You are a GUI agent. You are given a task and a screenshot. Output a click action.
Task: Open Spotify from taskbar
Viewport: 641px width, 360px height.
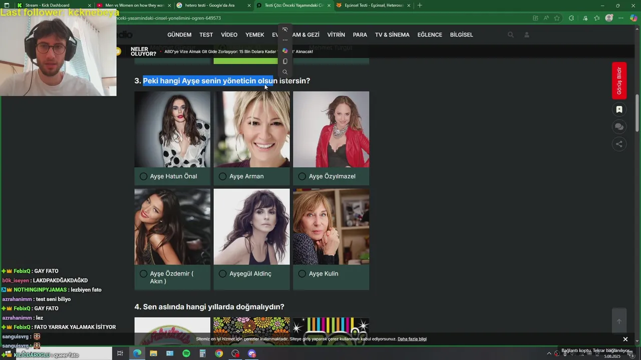pos(186,353)
